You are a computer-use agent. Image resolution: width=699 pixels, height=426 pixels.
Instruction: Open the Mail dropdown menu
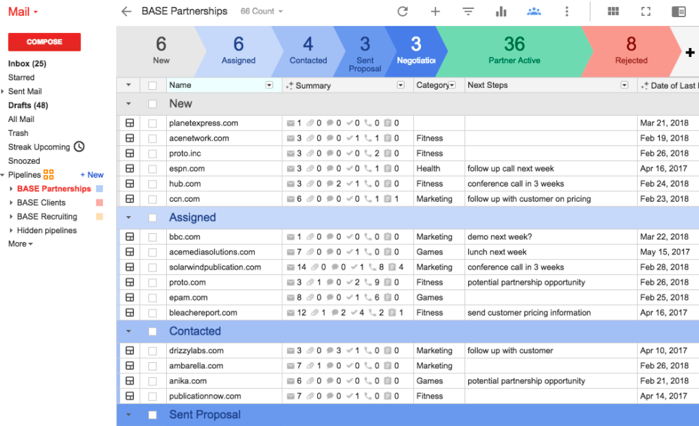tap(23, 12)
